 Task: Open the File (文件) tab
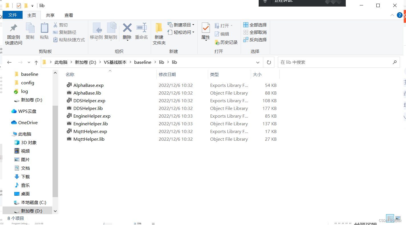(13, 15)
